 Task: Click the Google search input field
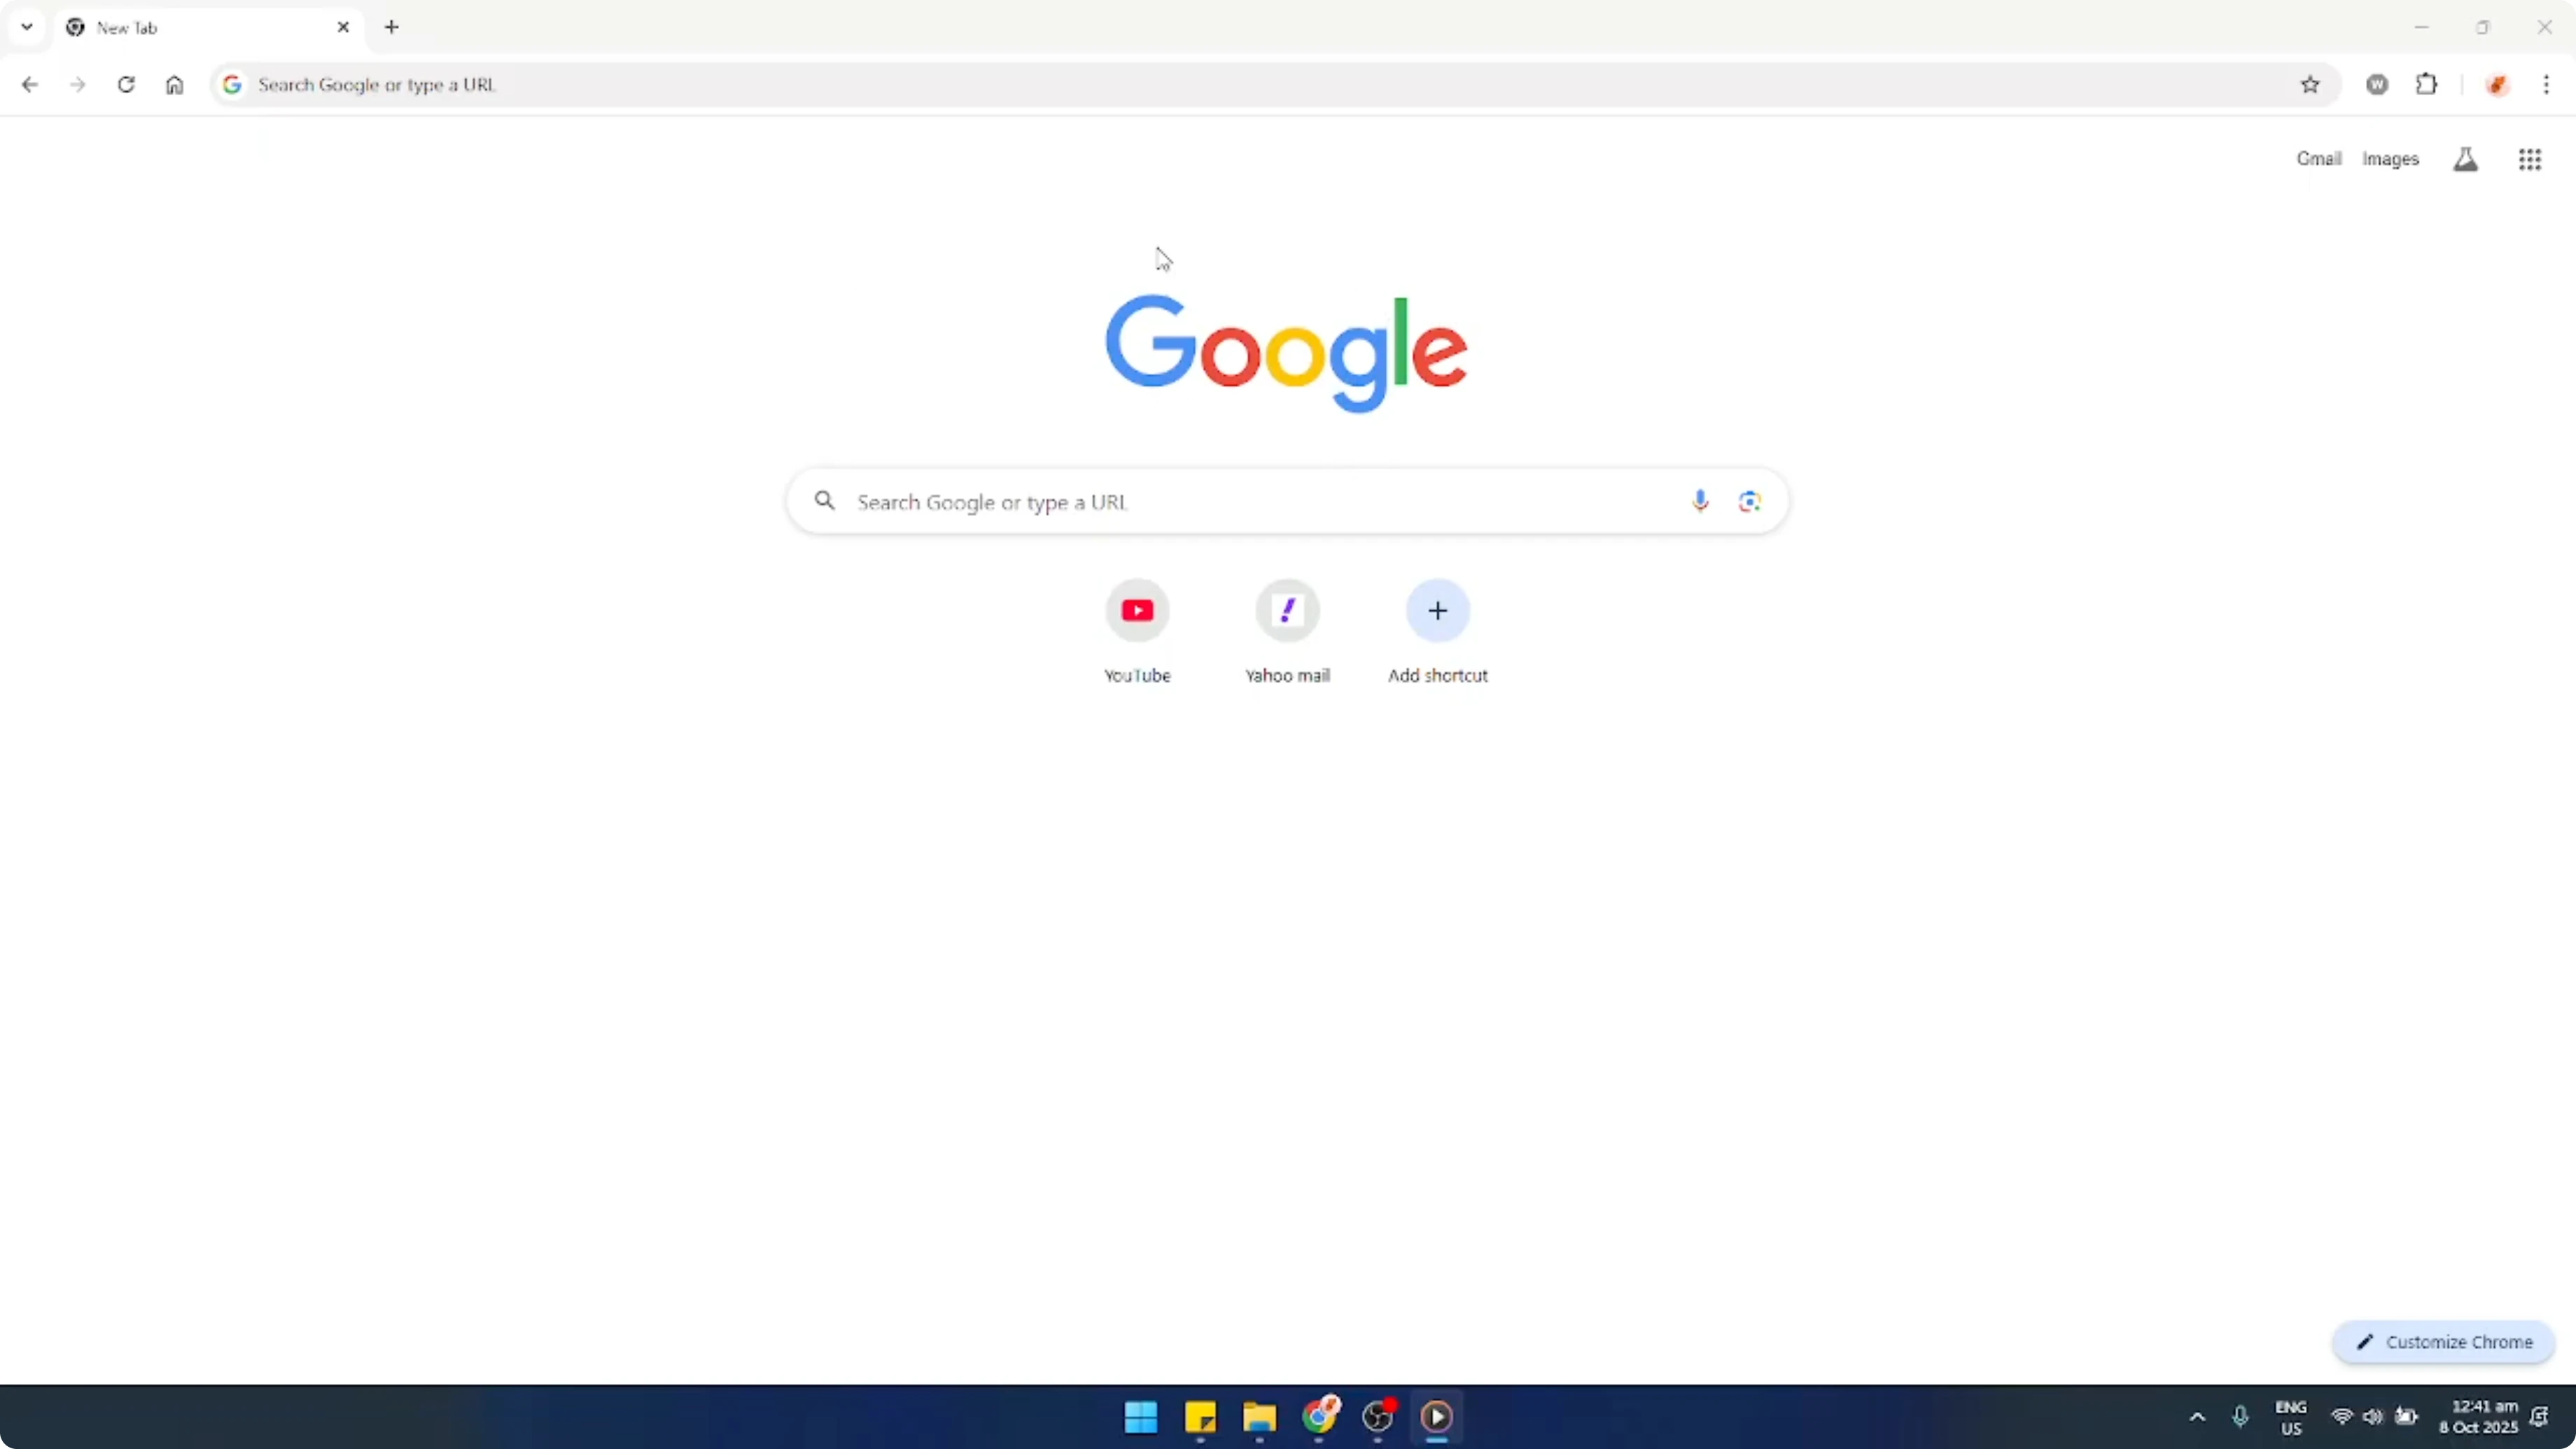click(1200, 501)
